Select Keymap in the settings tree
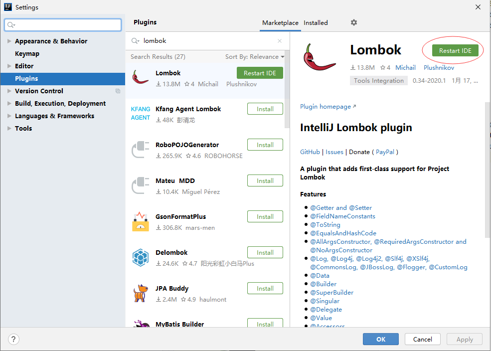Image resolution: width=491 pixels, height=351 pixels. tap(27, 53)
